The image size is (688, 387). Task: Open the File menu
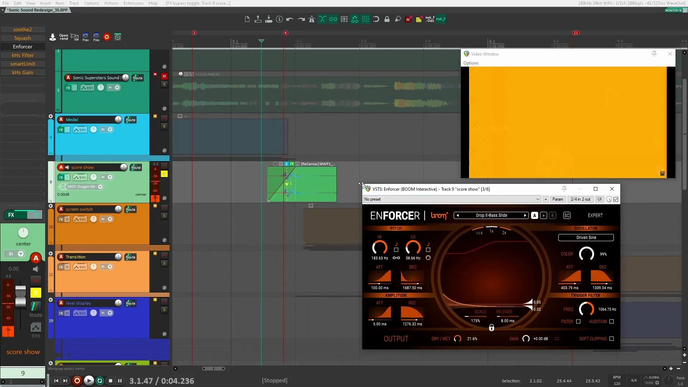point(6,3)
